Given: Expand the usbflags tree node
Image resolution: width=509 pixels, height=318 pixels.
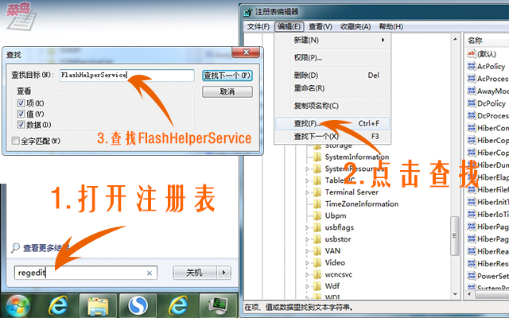Looking at the screenshot, I should pyautogui.click(x=307, y=228).
